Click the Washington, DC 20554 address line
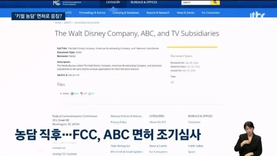The width and height of the screenshot is (277, 156). [66, 124]
